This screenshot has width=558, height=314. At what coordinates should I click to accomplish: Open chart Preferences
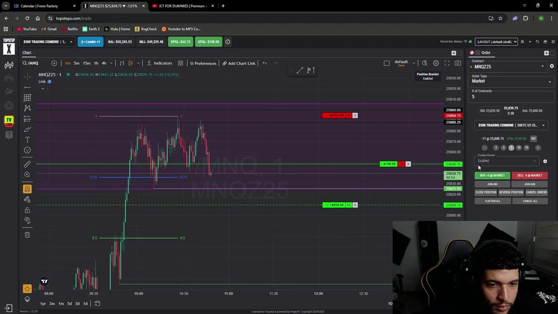[203, 63]
